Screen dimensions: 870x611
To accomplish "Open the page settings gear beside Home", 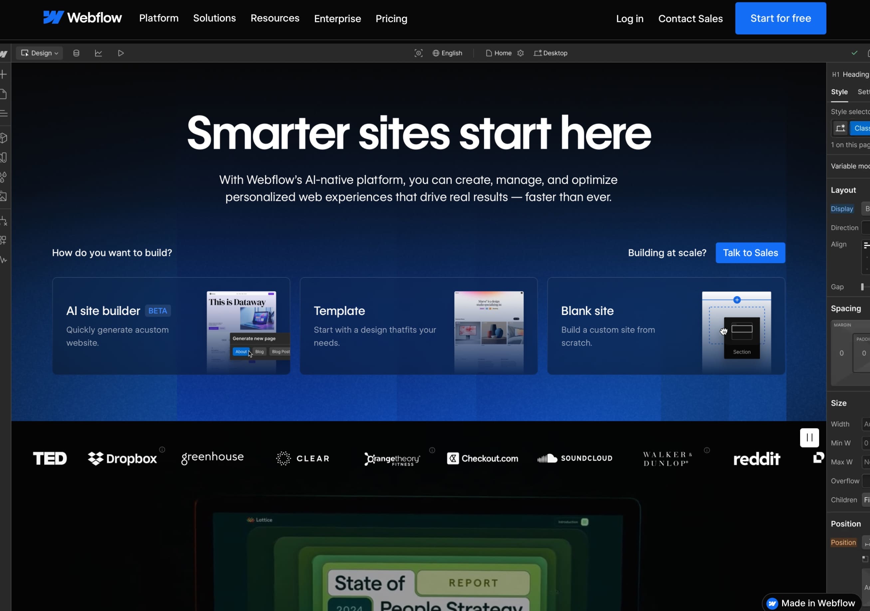I will pos(521,53).
